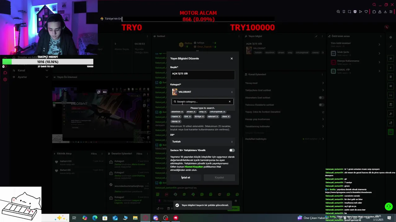Toggle Abonelere özel sohbet switch
Screen dimensions: 396x222
321,98
